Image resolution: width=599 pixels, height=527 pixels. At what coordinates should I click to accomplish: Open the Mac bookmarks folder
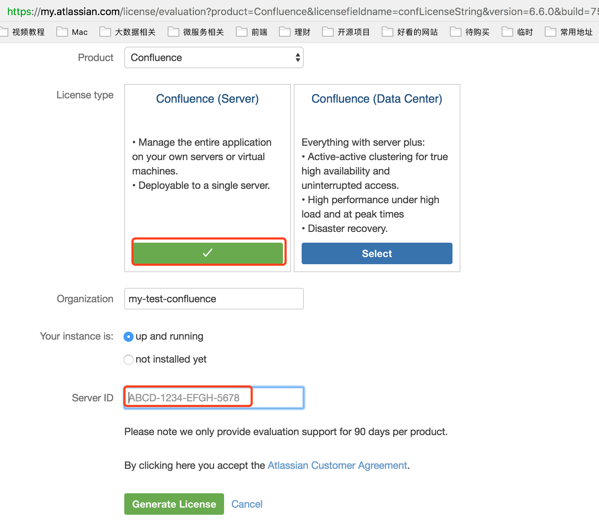pyautogui.click(x=79, y=32)
